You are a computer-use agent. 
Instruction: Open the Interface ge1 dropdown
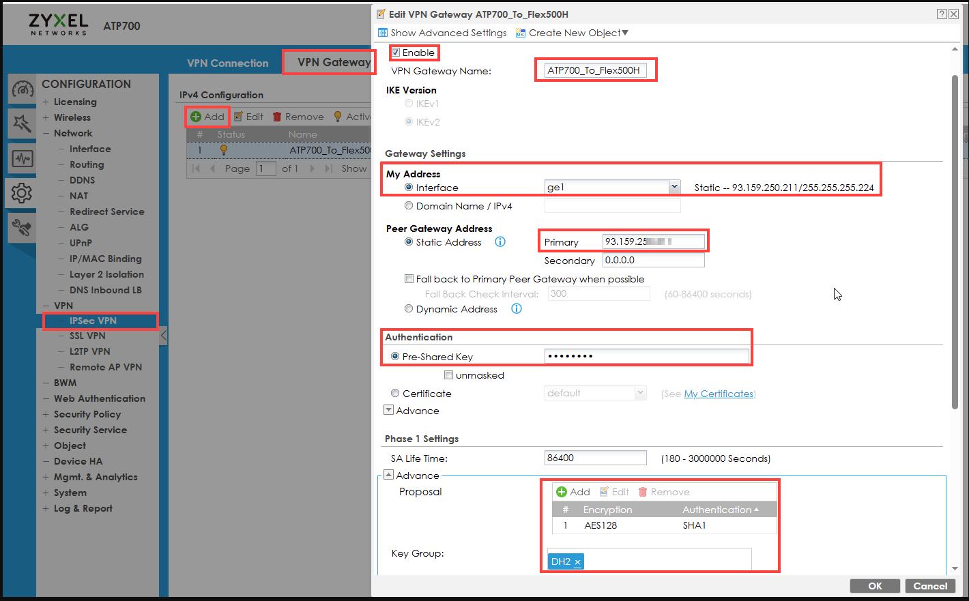[674, 186]
